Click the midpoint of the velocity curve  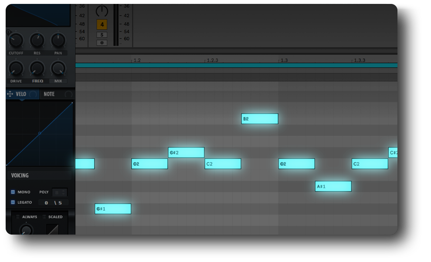pos(40,133)
